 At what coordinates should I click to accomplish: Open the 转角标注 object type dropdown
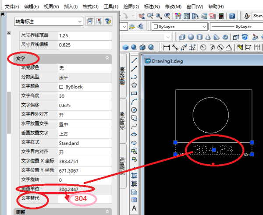[48, 21]
